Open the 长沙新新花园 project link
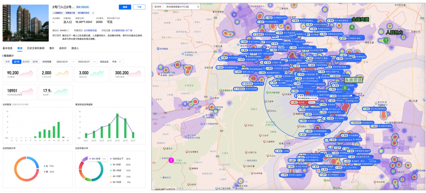 (90, 31)
